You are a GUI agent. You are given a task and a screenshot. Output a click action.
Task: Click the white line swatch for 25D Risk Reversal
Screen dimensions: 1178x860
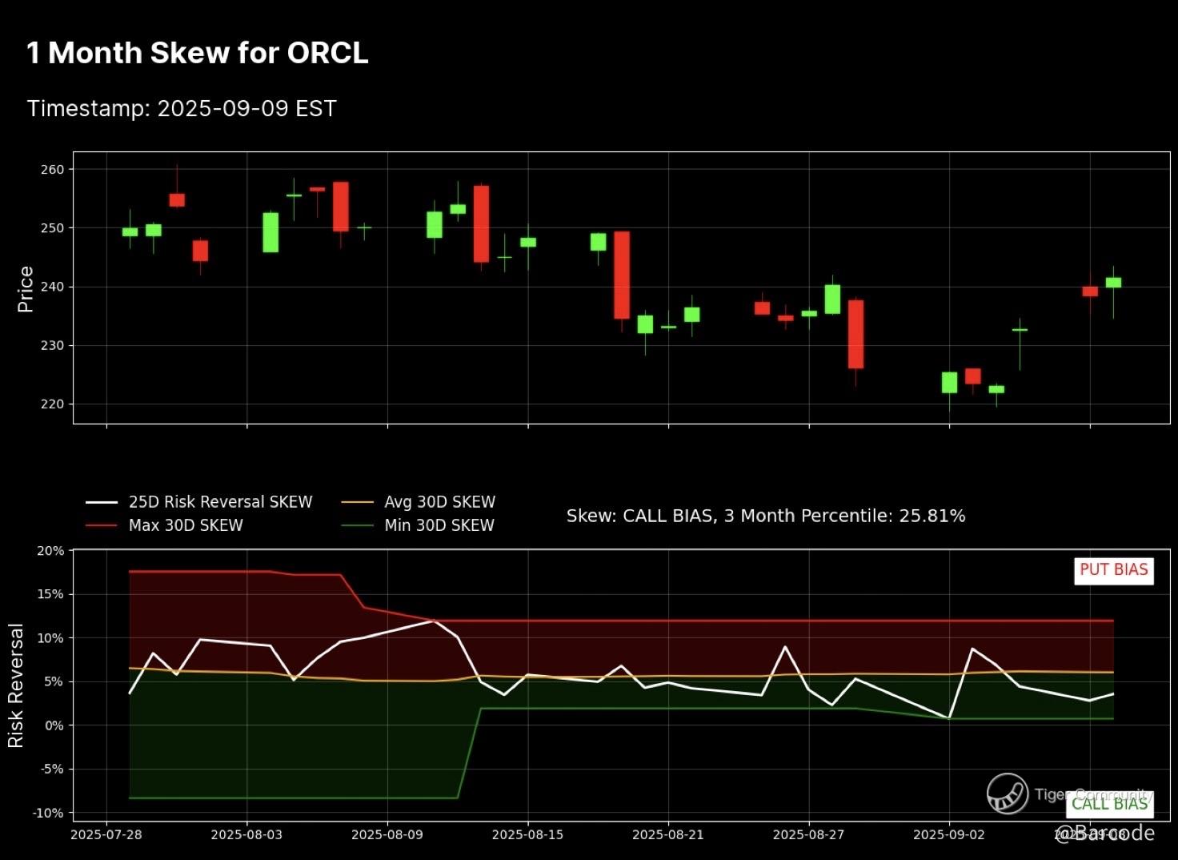pyautogui.click(x=102, y=503)
